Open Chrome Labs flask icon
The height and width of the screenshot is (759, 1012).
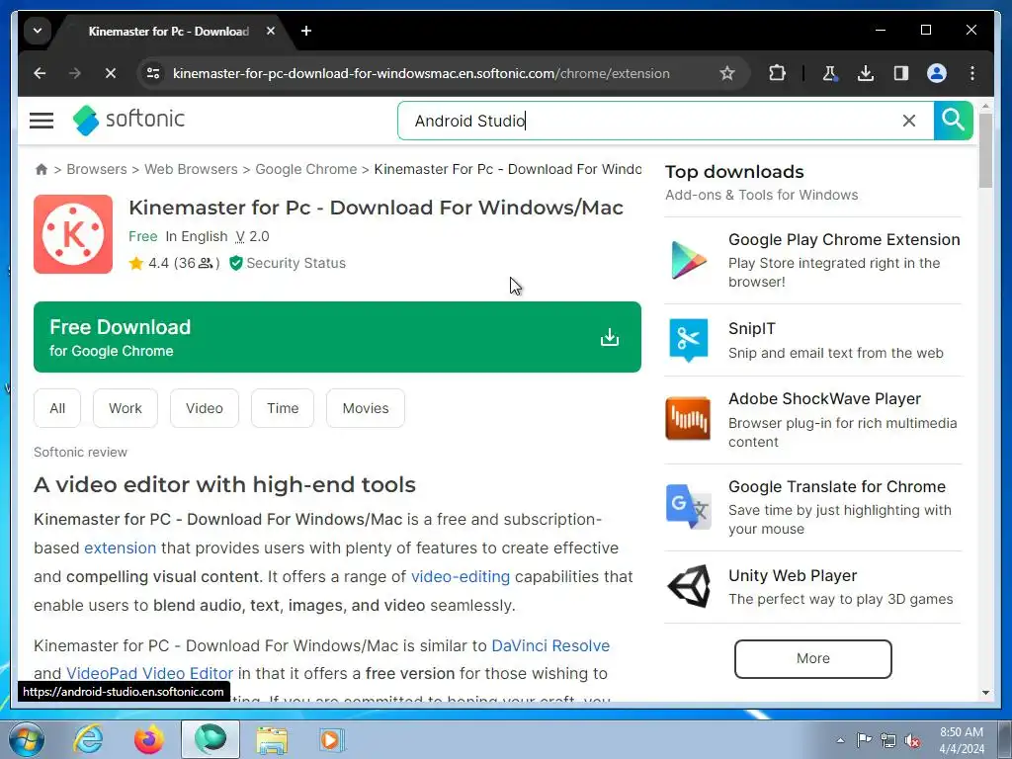click(x=830, y=73)
